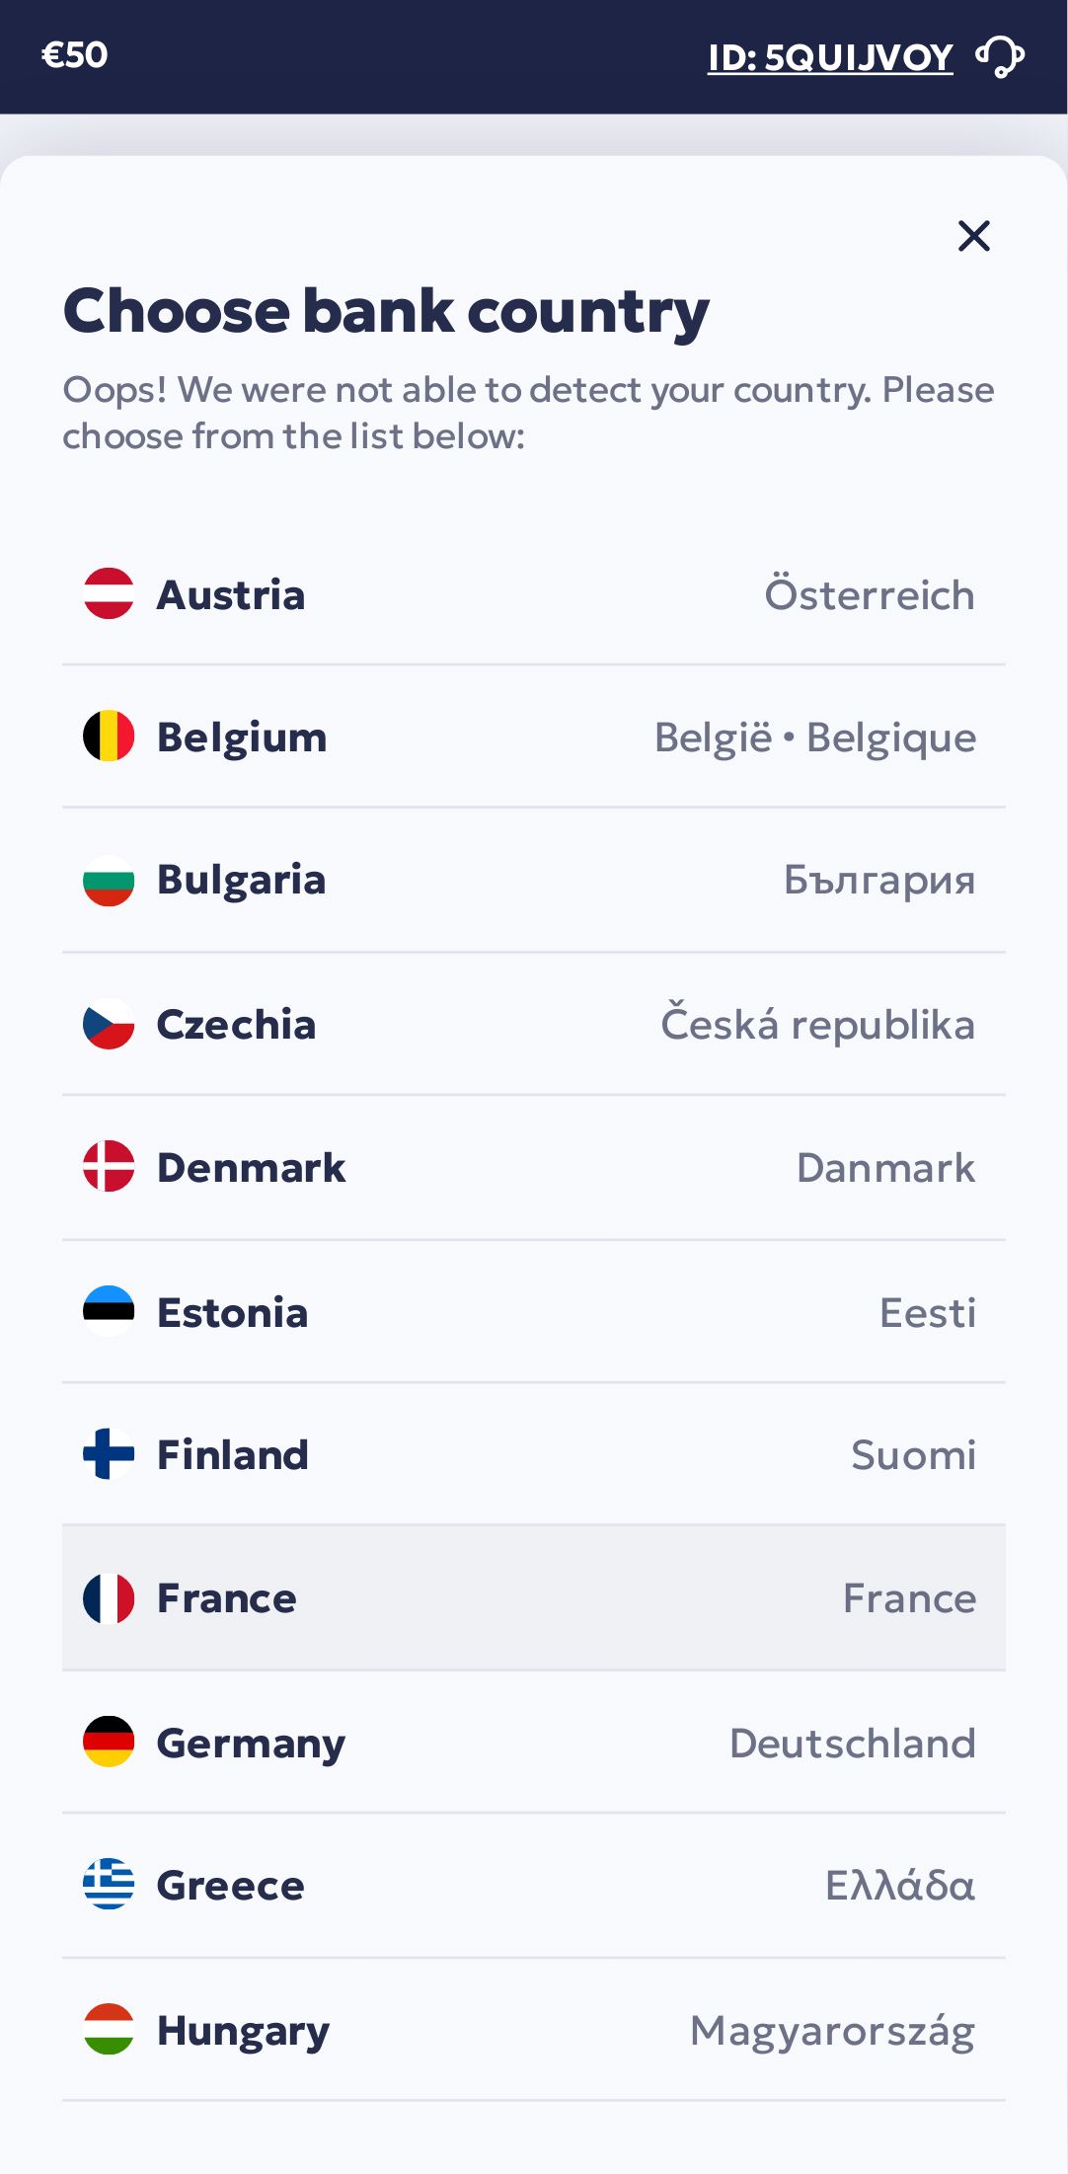Click the Česká republika label
1068x2174 pixels.
click(817, 1025)
